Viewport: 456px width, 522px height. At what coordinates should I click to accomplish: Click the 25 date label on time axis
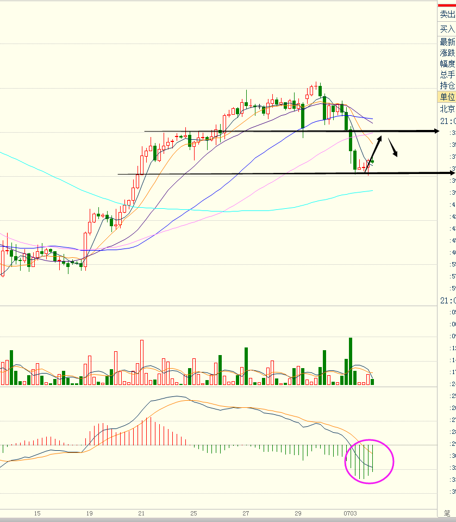[x=193, y=513]
